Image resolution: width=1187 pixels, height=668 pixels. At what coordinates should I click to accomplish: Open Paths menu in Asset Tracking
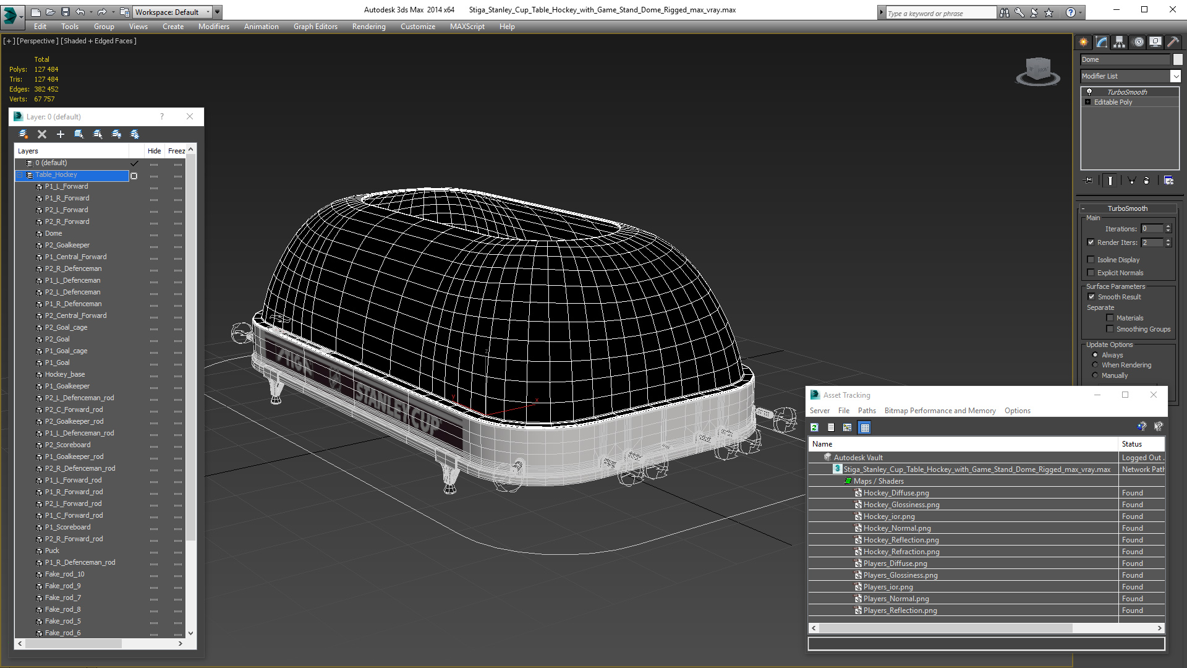pyautogui.click(x=867, y=411)
